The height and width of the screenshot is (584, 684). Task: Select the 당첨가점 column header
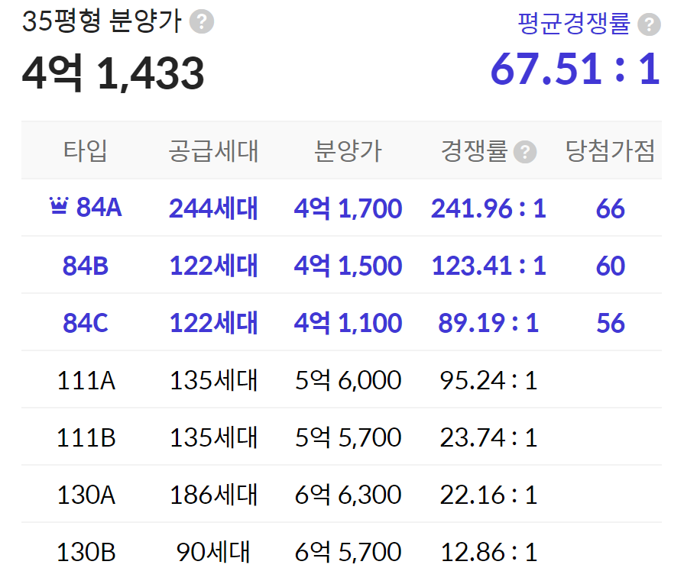pyautogui.click(x=610, y=151)
